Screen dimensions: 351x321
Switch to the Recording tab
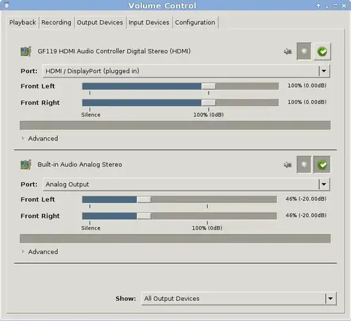point(56,22)
